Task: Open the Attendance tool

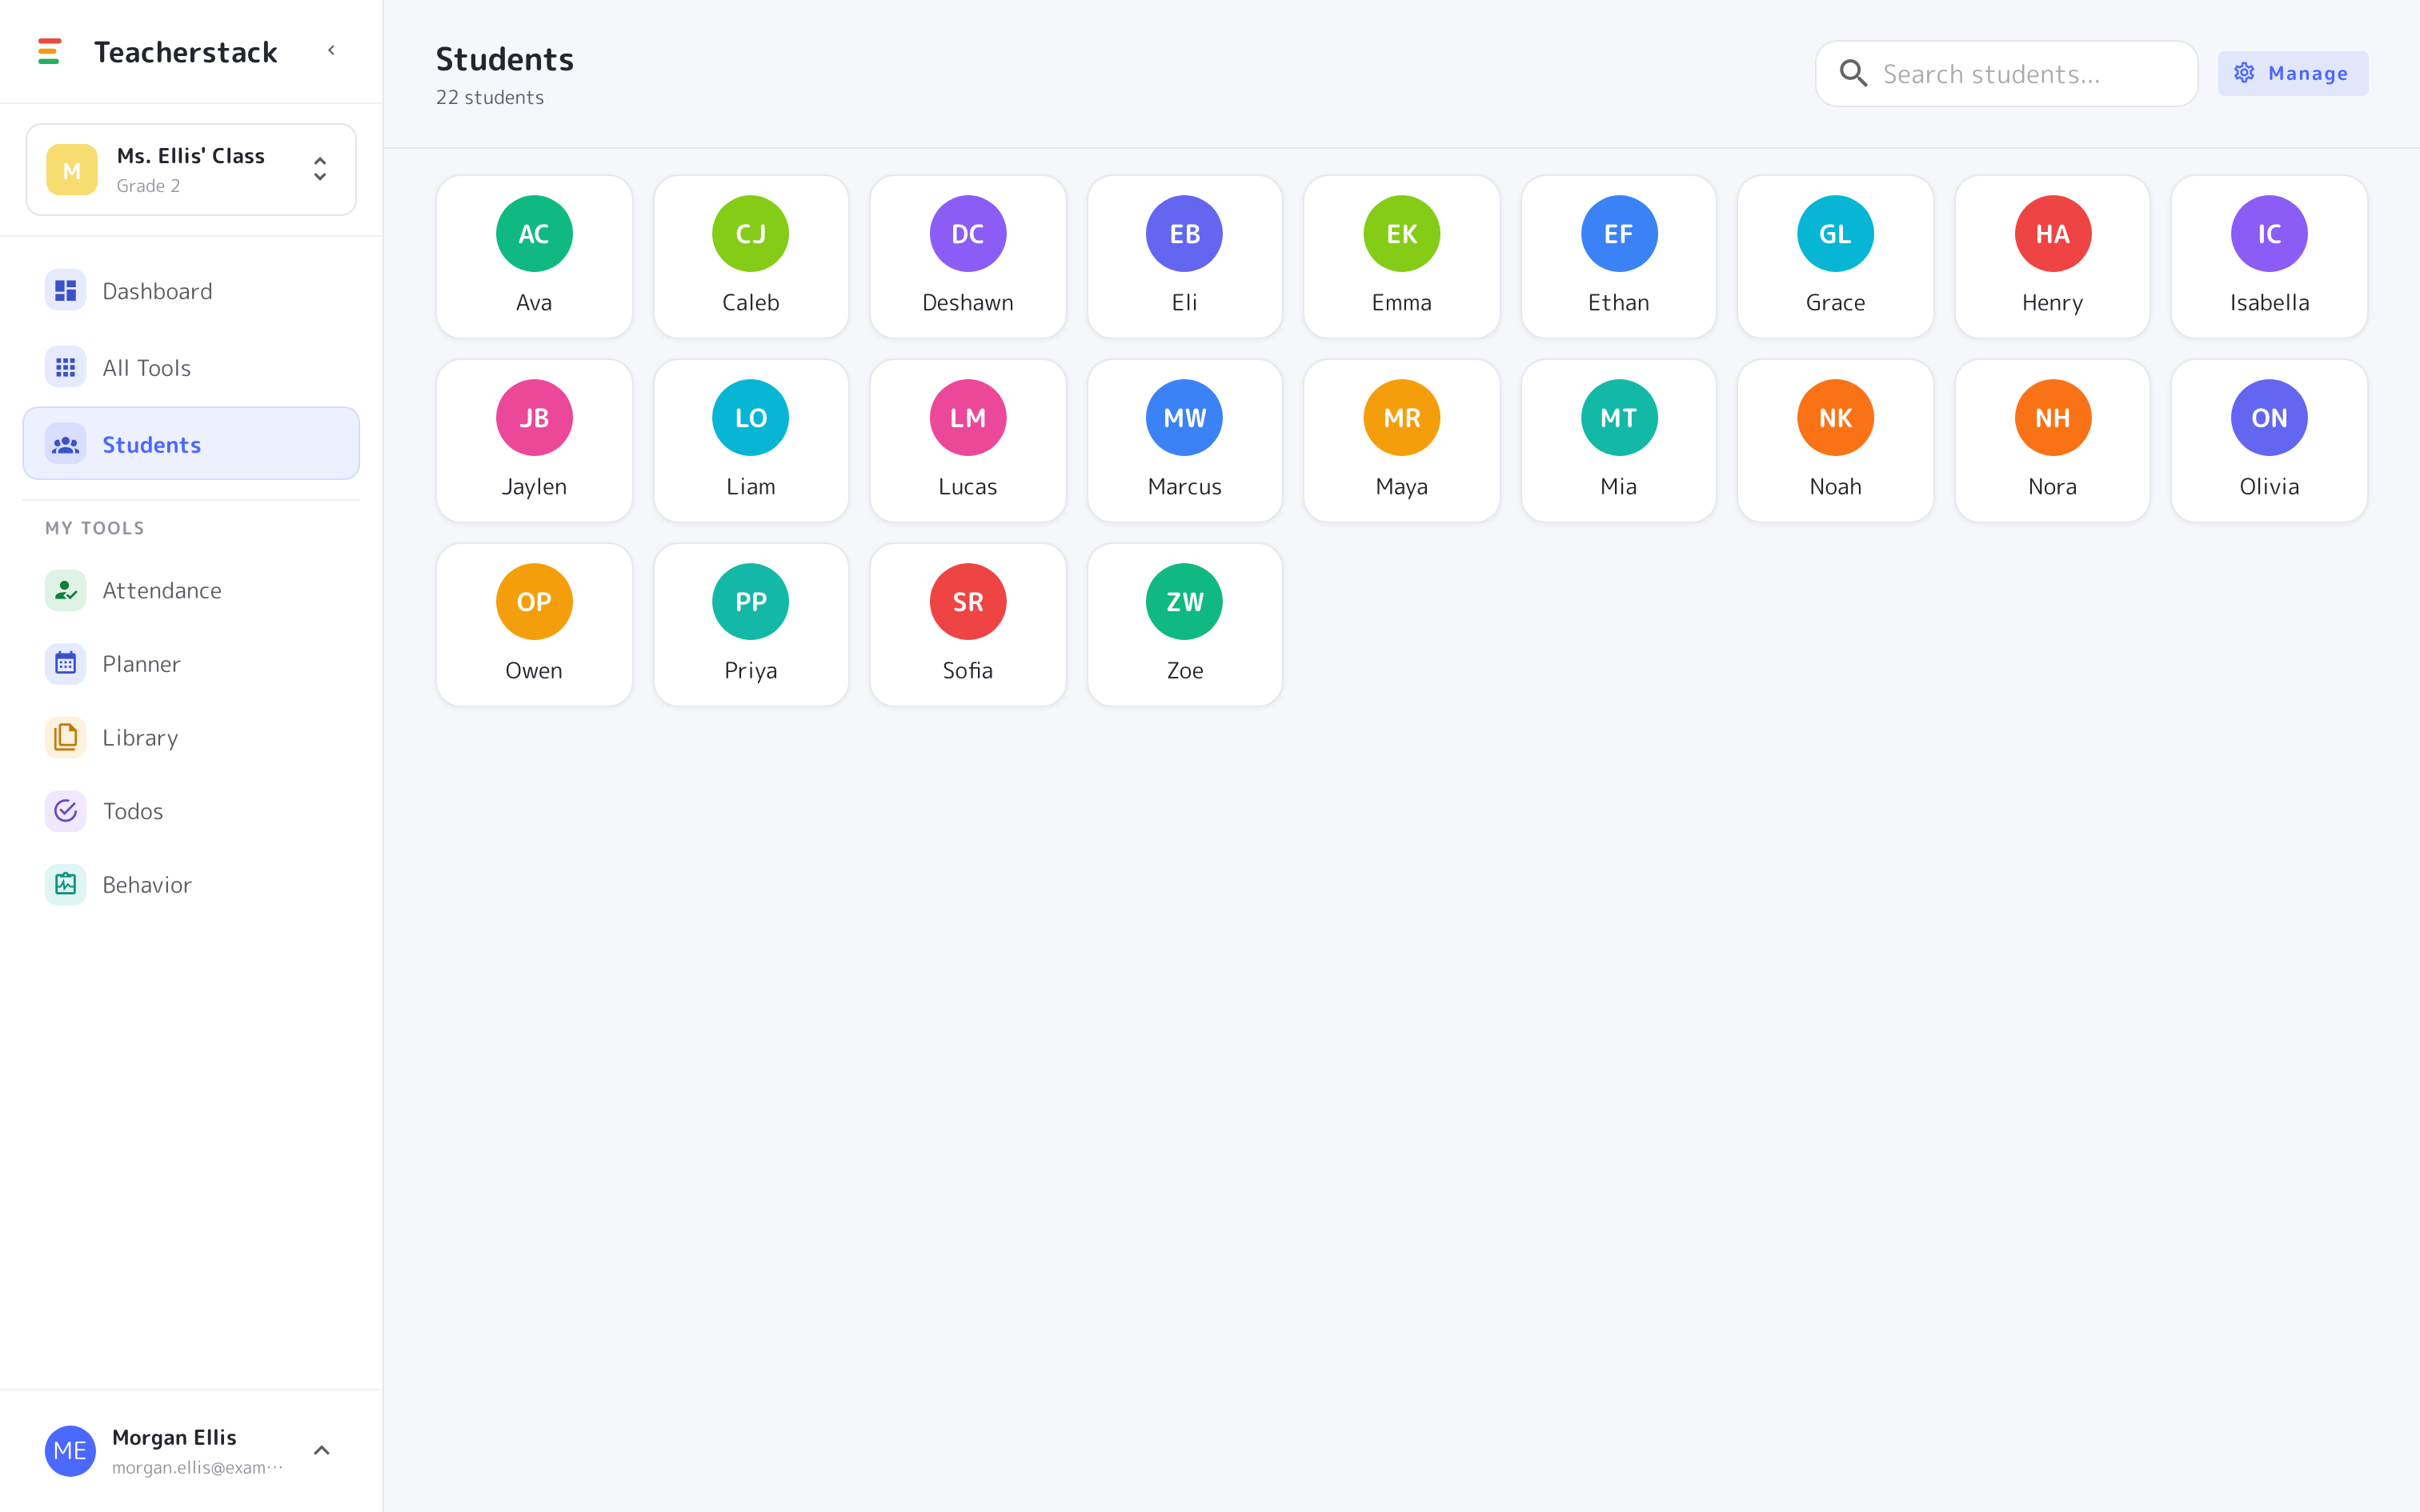Action: click(191, 590)
